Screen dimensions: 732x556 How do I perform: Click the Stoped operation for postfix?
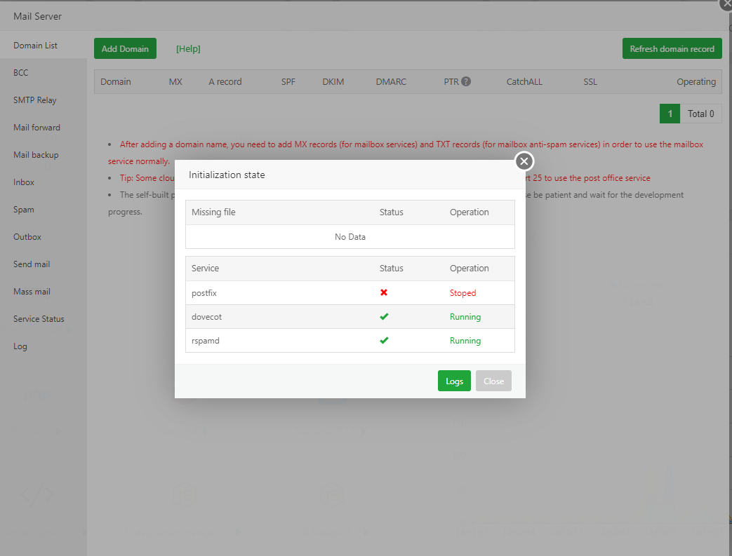coord(463,293)
